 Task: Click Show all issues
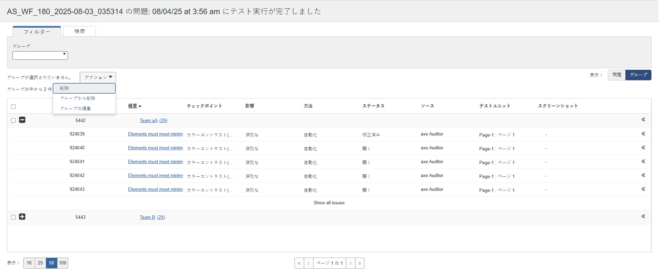click(x=329, y=203)
